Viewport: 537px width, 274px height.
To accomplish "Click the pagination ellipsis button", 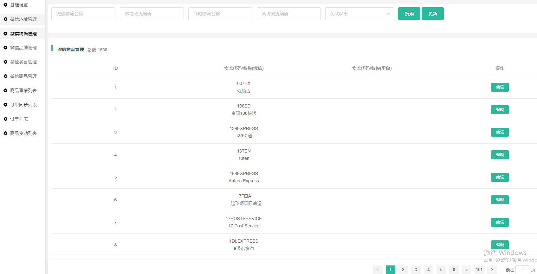I will point(467,270).
